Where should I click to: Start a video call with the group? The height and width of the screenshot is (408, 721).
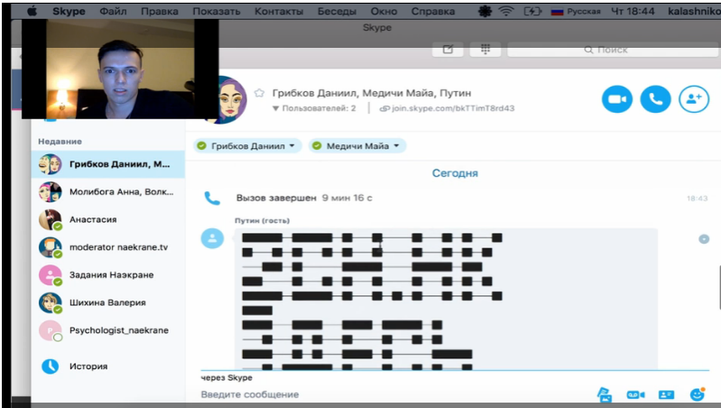coord(616,99)
